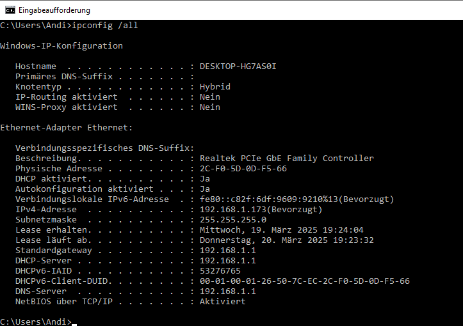463x326 pixels.
Task: Click the subnet mask 255.255.255.0
Action: pyautogui.click(x=233, y=220)
